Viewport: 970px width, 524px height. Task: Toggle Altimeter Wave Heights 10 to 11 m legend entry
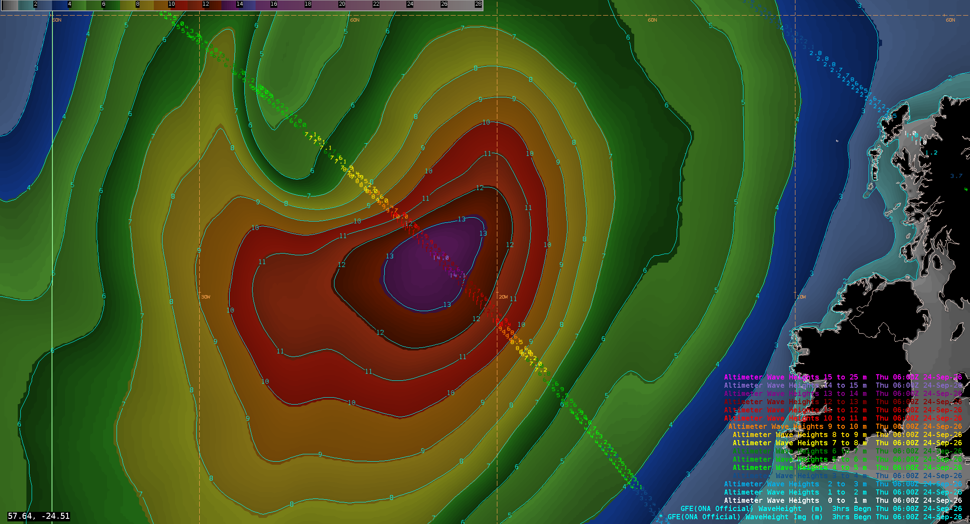pyautogui.click(x=843, y=418)
